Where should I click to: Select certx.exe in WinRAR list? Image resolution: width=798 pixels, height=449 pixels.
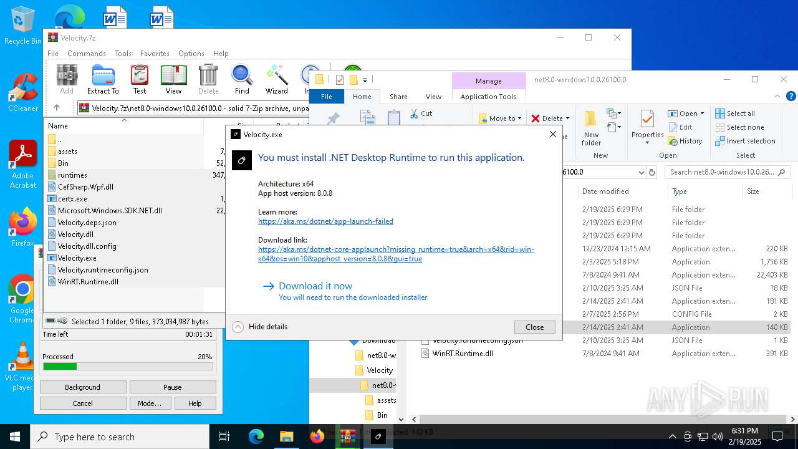(x=72, y=198)
